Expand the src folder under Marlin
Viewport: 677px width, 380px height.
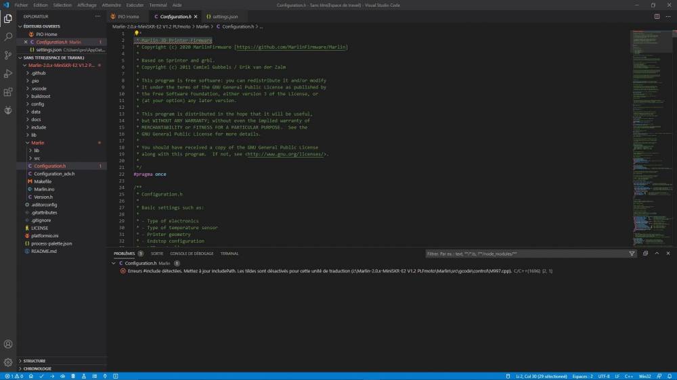click(x=30, y=158)
